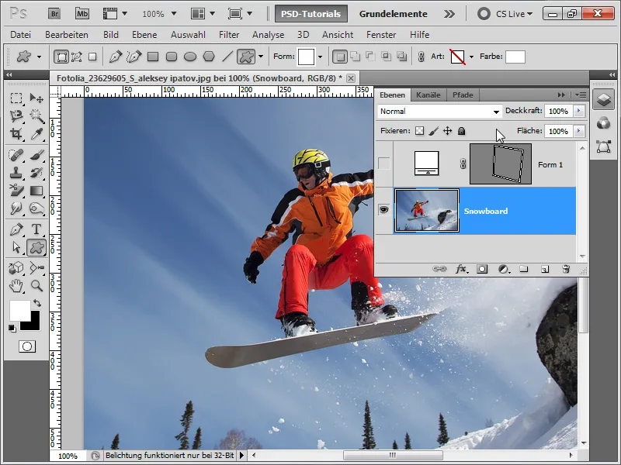Reset default foreground and background colors

click(12, 328)
